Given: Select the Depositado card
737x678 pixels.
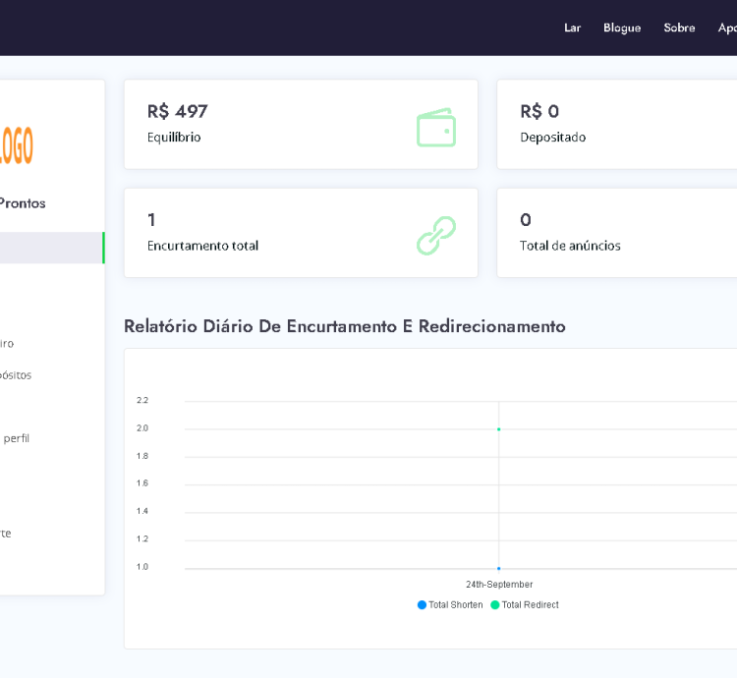Looking at the screenshot, I should pos(617,125).
